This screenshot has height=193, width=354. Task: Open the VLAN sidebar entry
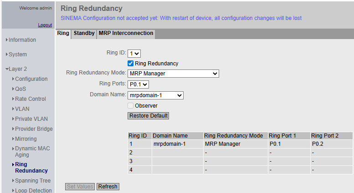[x=23, y=109]
